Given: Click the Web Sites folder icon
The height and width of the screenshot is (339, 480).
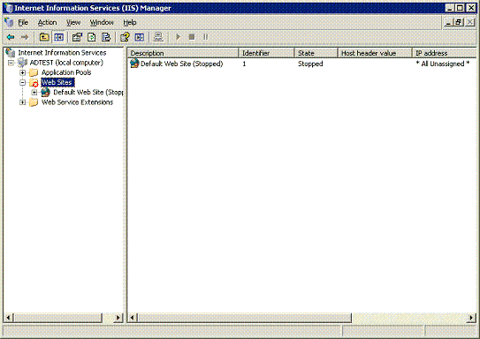Looking at the screenshot, I should point(34,82).
